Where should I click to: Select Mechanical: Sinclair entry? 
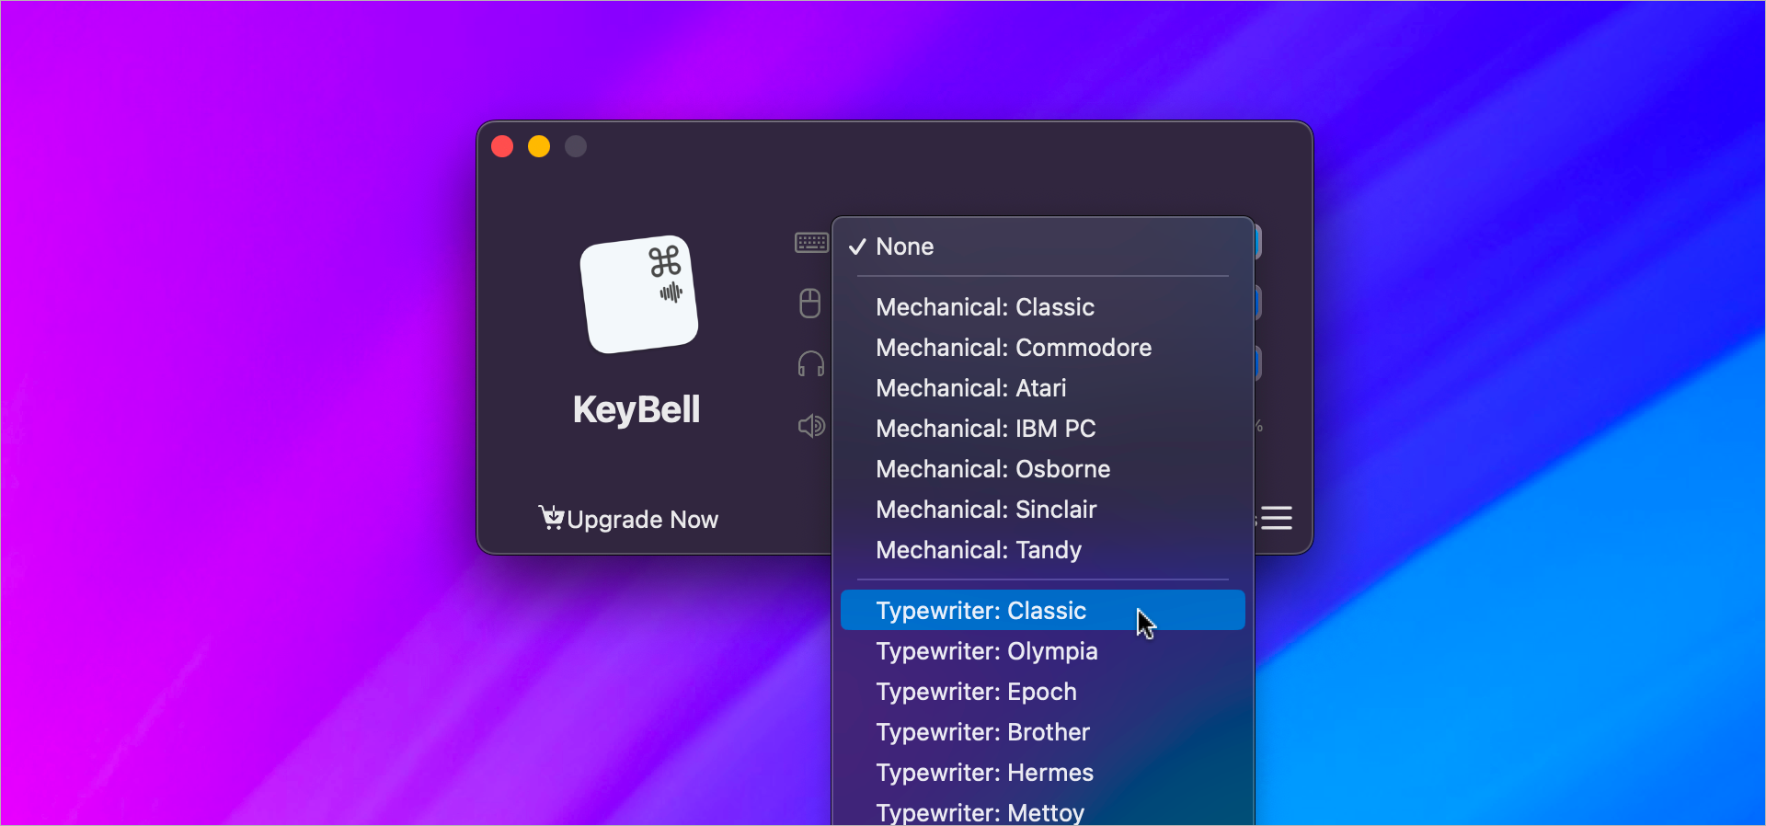[1043, 510]
